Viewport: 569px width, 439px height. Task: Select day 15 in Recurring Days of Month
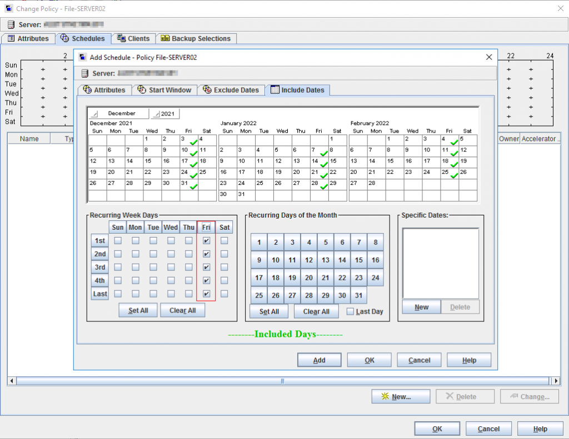(x=358, y=260)
